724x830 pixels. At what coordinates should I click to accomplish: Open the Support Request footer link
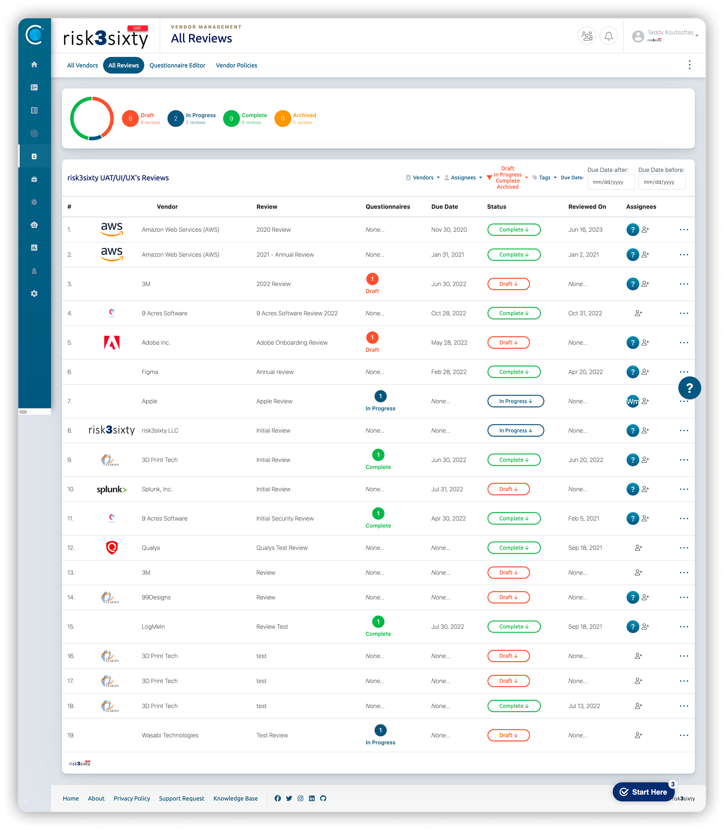click(x=181, y=799)
